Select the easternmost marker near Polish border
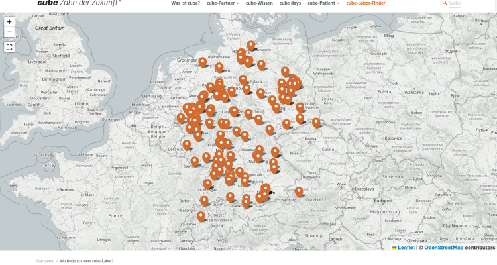497x265 pixels. click(x=316, y=123)
